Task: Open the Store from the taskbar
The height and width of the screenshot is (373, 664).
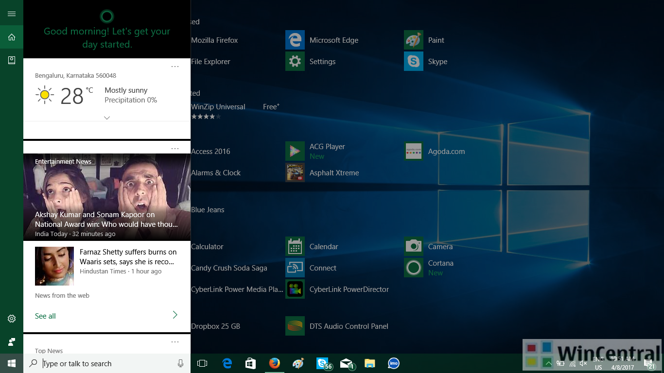Action: click(251, 363)
